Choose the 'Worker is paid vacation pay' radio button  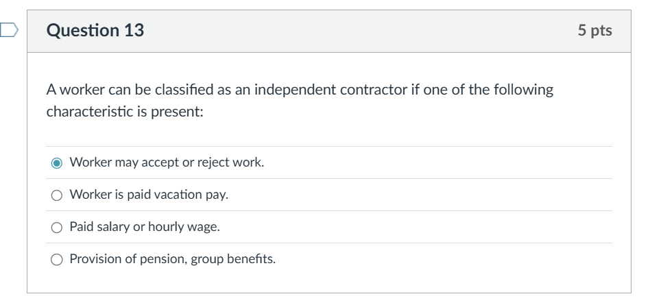point(57,195)
